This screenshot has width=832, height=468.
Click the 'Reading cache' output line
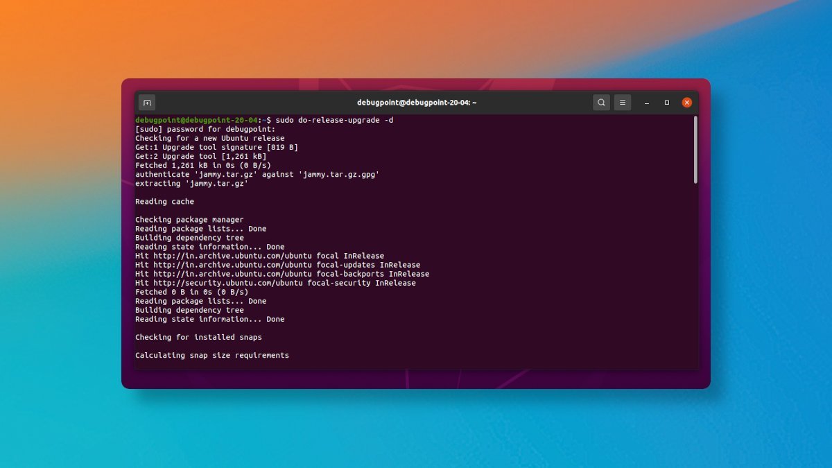tap(164, 202)
